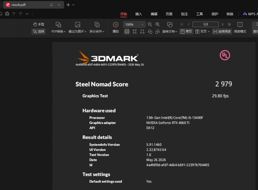The height and width of the screenshot is (190, 258).
Task: Toggle 连续阅读 continuous reading mode
Action: (222, 31)
